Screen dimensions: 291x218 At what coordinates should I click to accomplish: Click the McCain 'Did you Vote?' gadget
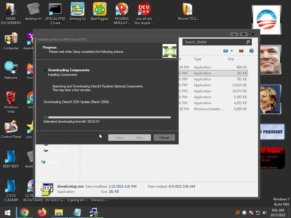click(x=271, y=60)
